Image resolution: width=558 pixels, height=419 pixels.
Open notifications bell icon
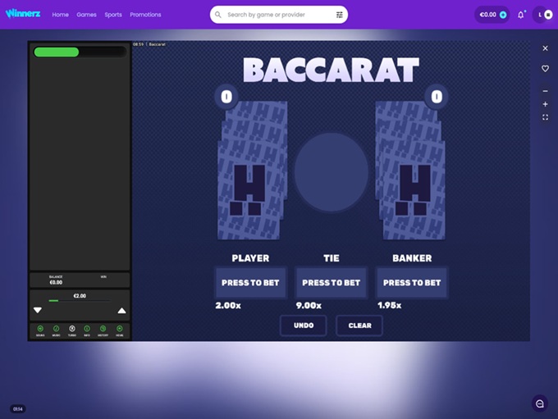click(x=520, y=15)
